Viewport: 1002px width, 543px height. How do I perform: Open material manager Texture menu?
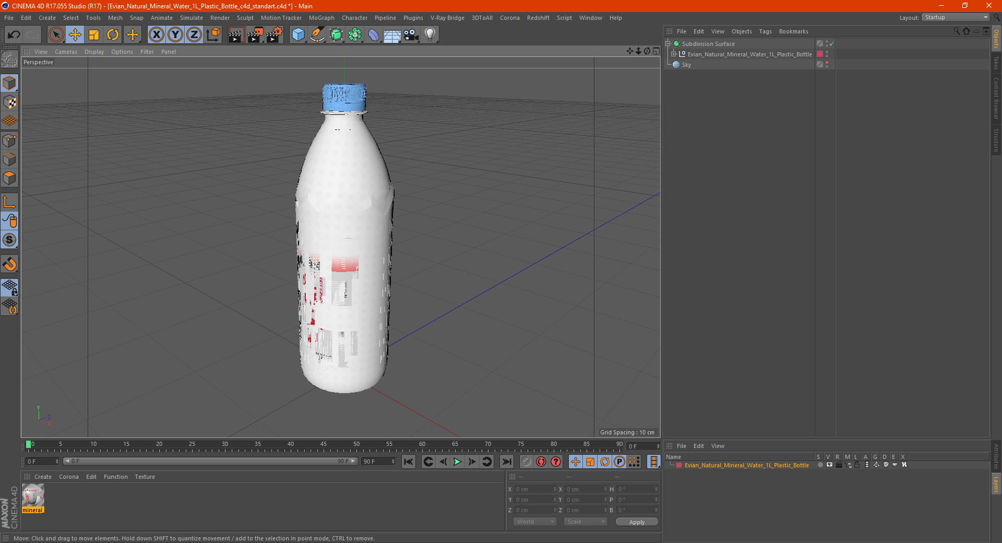click(x=145, y=477)
